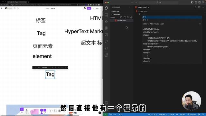The height and width of the screenshot is (116, 206).
Task: Select the 标签 text on Figma canvas
Action: tap(41, 20)
